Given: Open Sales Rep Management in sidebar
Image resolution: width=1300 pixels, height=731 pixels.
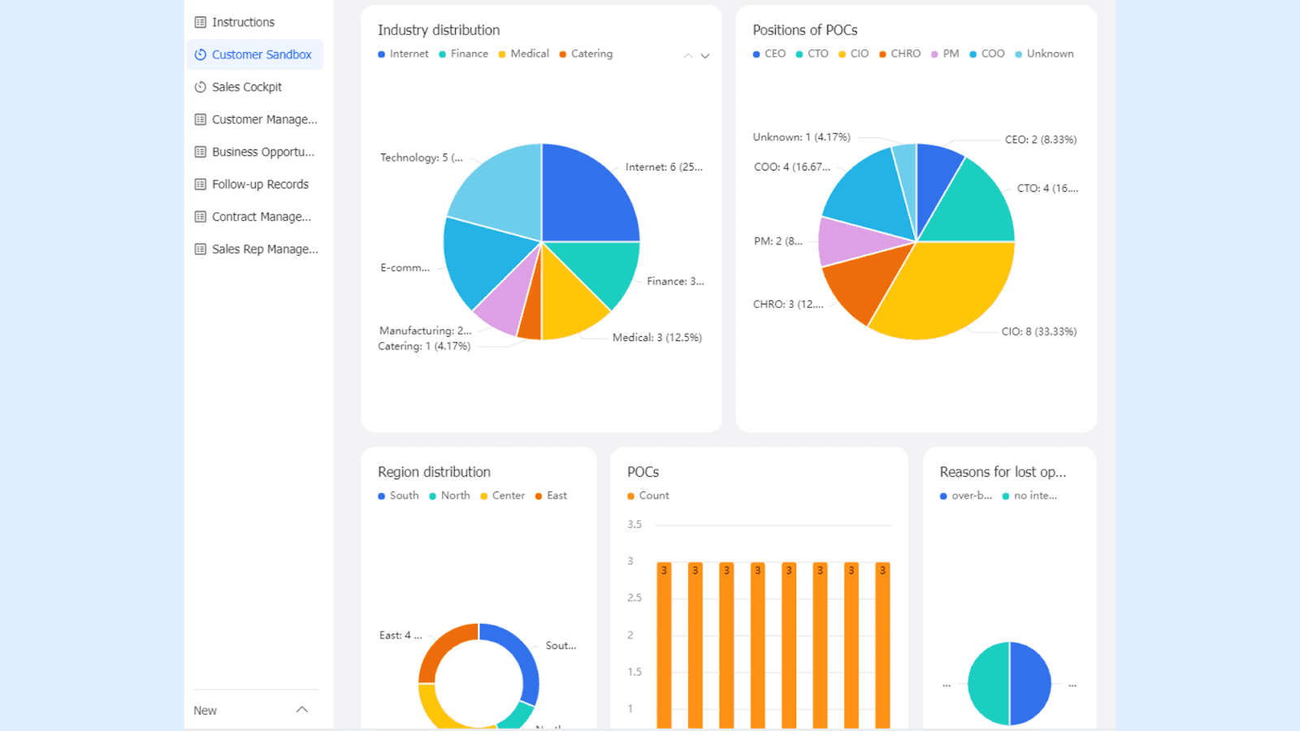Looking at the screenshot, I should pyautogui.click(x=255, y=249).
